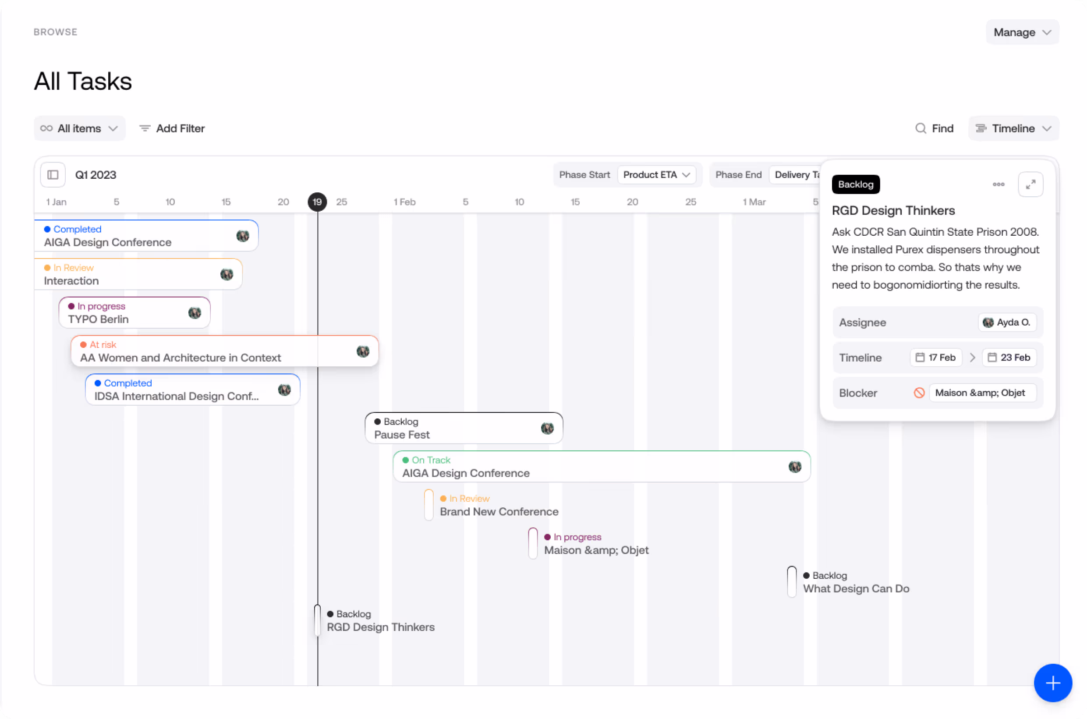Toggle the sidebar panel icon beside Q1 2023

pyautogui.click(x=53, y=175)
